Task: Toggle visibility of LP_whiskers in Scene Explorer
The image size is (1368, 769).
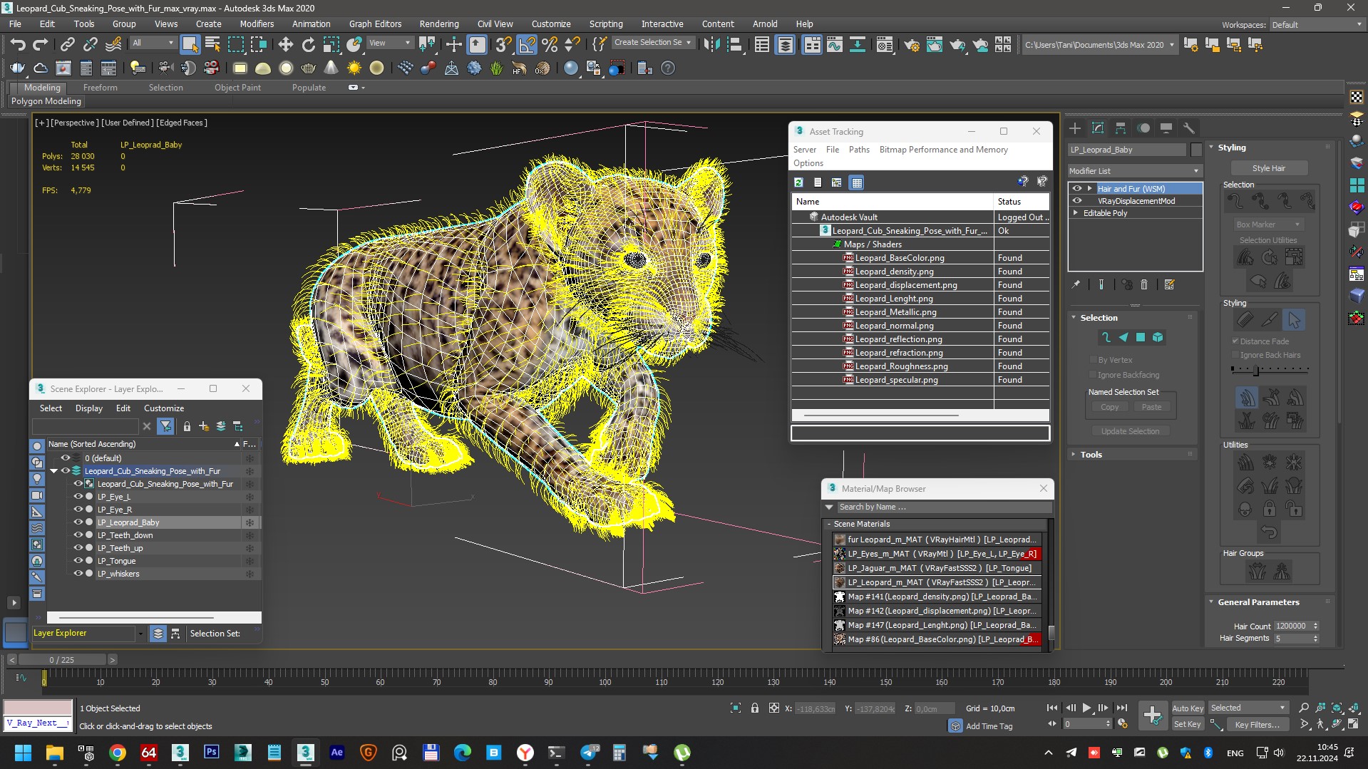Action: coord(78,574)
